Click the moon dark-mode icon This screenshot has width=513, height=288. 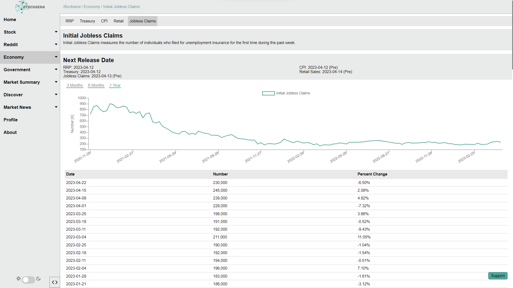pyautogui.click(x=38, y=279)
